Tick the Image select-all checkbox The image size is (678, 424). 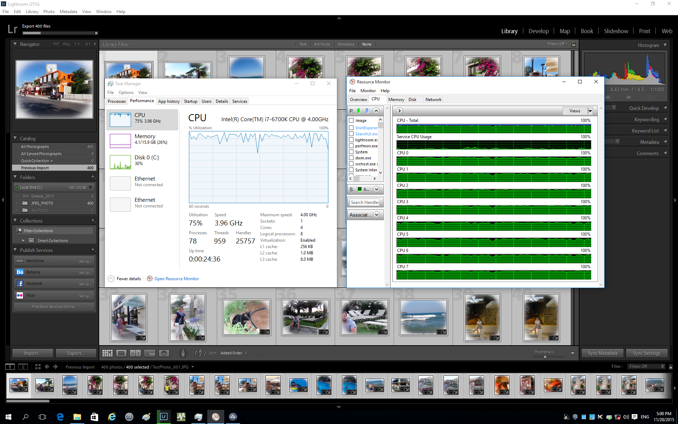click(351, 120)
